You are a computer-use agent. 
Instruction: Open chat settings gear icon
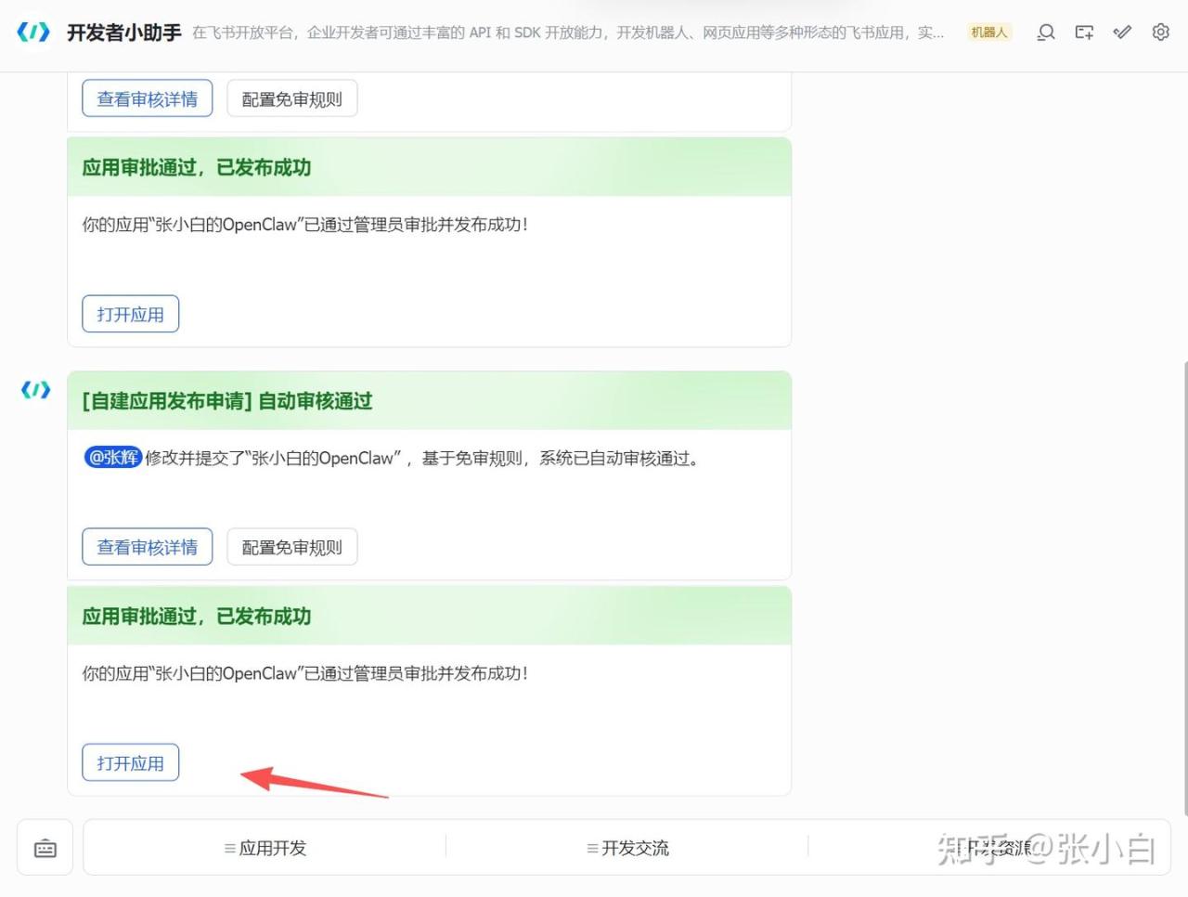coord(1160,32)
